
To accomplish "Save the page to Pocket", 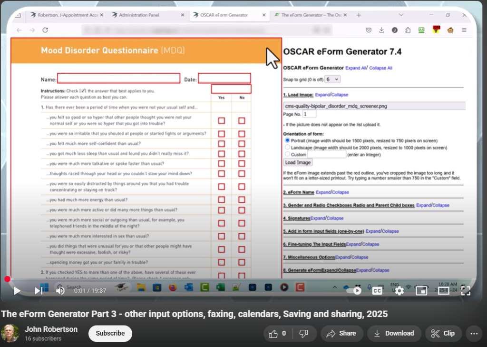I will (x=369, y=30).
